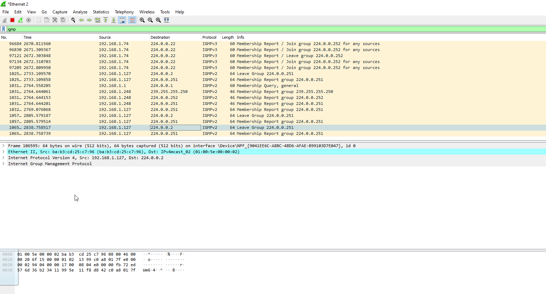Expand the Ethernet II tree row

tap(3, 152)
